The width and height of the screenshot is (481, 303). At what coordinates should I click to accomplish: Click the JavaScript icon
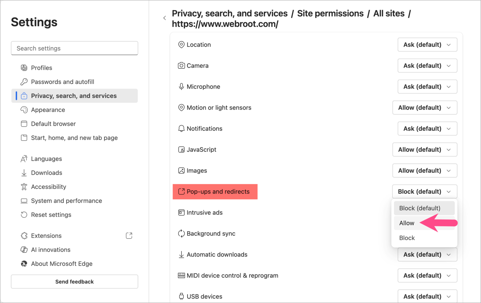pyautogui.click(x=182, y=150)
